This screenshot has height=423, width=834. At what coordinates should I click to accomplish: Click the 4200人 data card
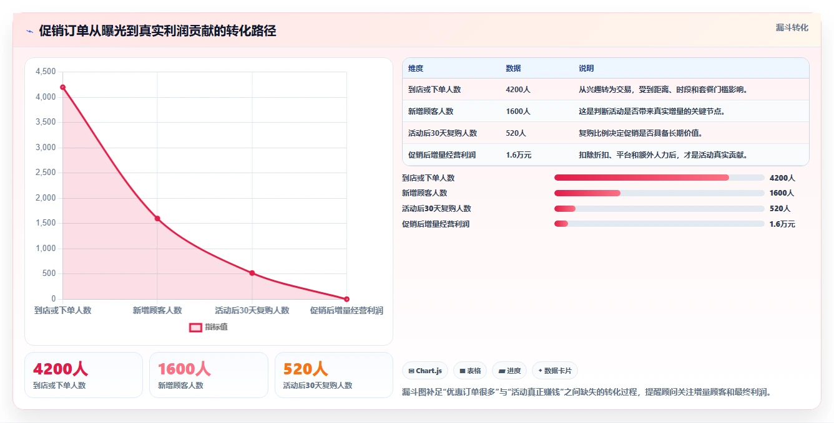point(84,375)
